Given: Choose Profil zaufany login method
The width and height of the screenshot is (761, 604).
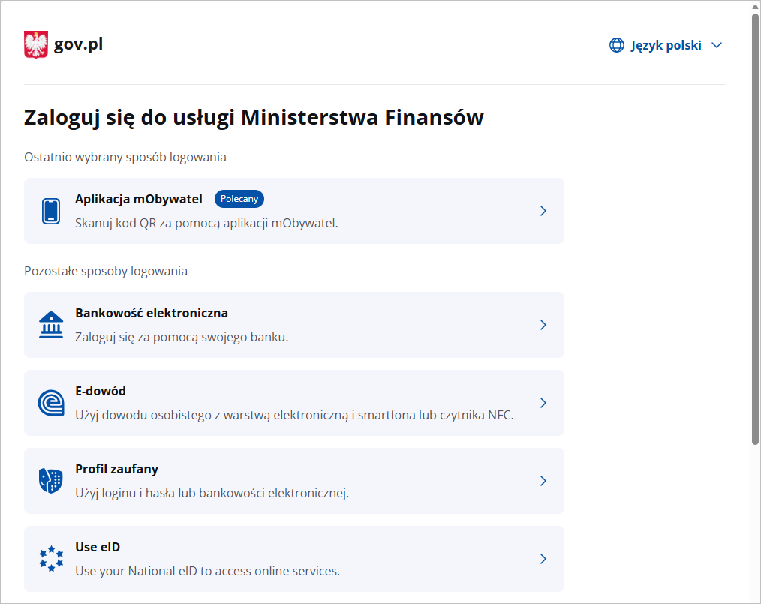Looking at the screenshot, I should click(x=294, y=481).
